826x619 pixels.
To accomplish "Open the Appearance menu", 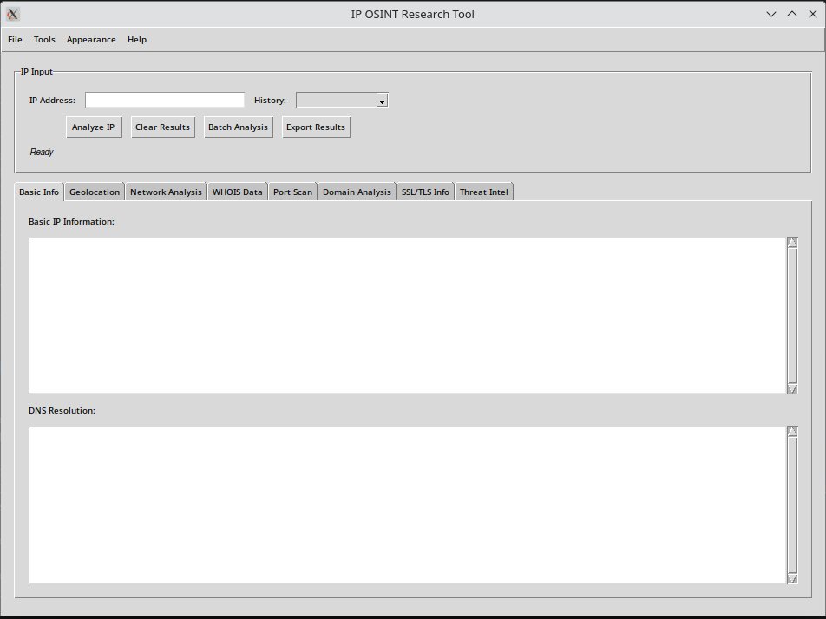I will 90,39.
